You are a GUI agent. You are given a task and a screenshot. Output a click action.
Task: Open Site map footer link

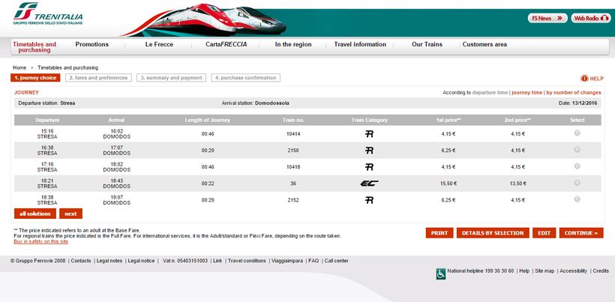[544, 271]
